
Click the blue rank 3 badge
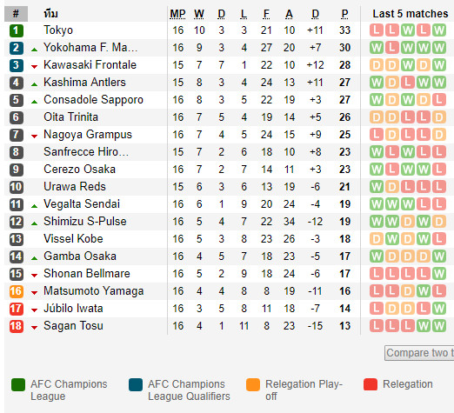(17, 65)
